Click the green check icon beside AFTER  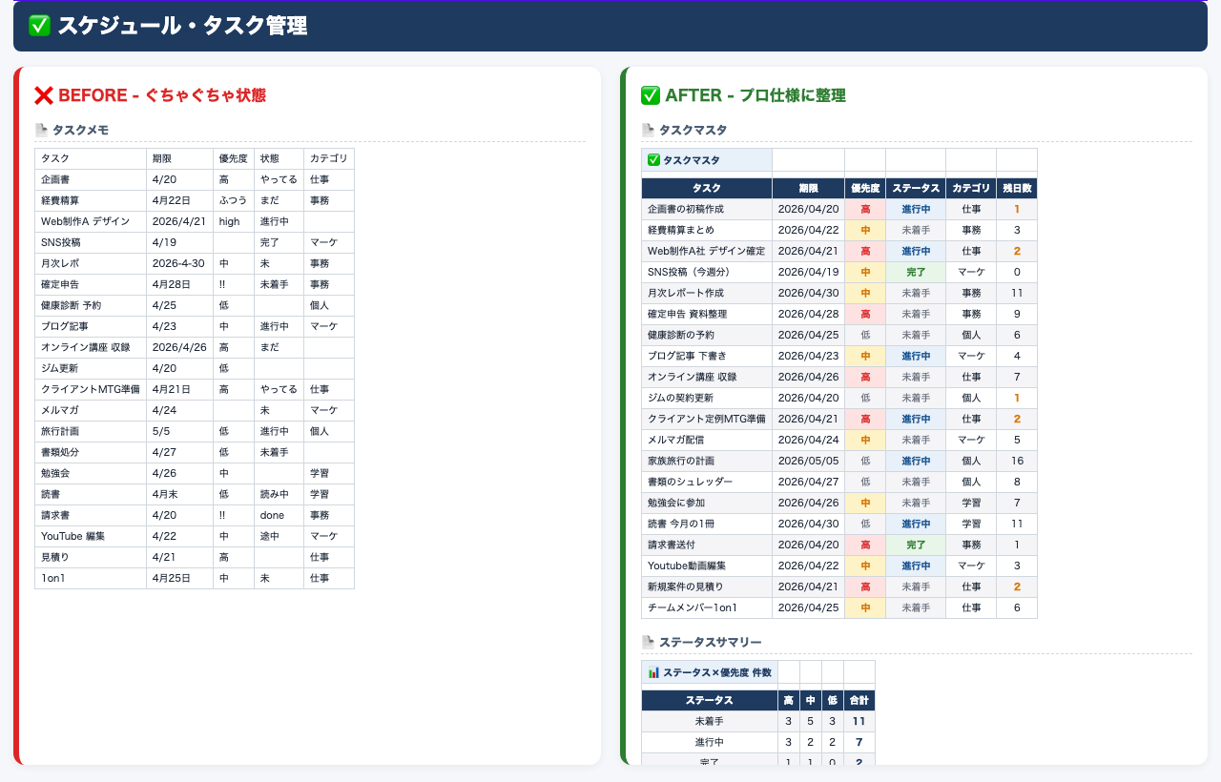click(651, 95)
